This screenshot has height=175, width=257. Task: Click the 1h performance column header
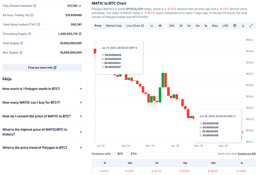point(105,163)
